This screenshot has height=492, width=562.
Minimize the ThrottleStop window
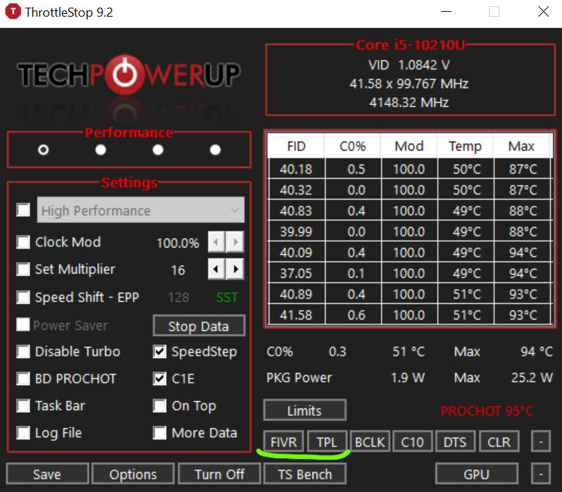(446, 12)
